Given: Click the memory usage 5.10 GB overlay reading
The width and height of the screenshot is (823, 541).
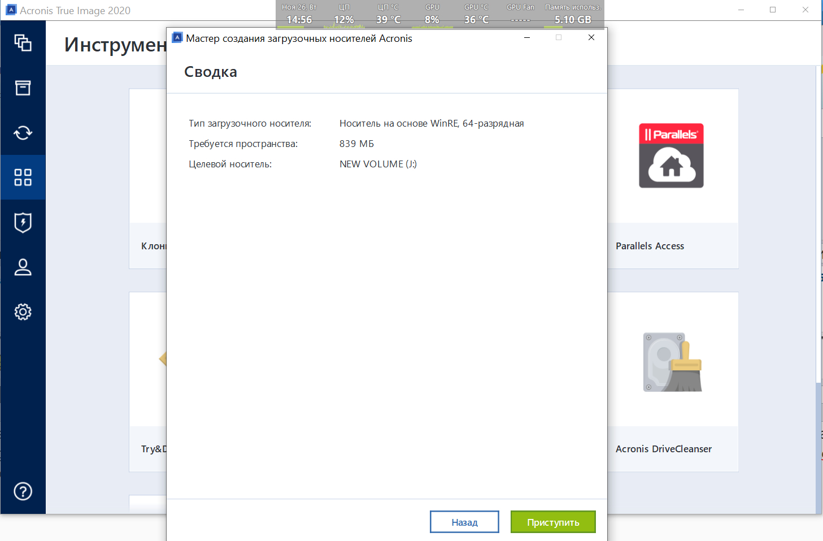Looking at the screenshot, I should tap(573, 20).
